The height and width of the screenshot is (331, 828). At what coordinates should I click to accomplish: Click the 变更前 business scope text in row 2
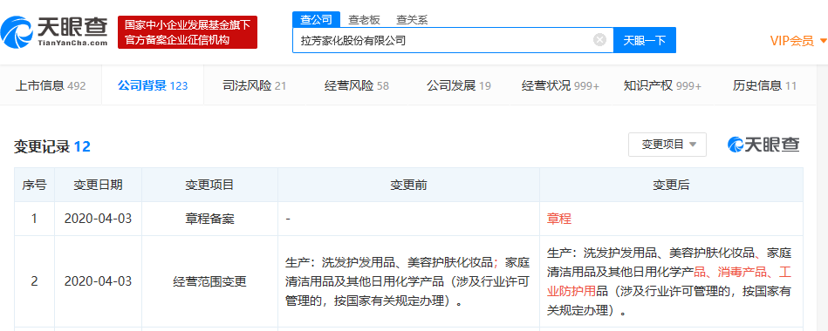coord(407,282)
